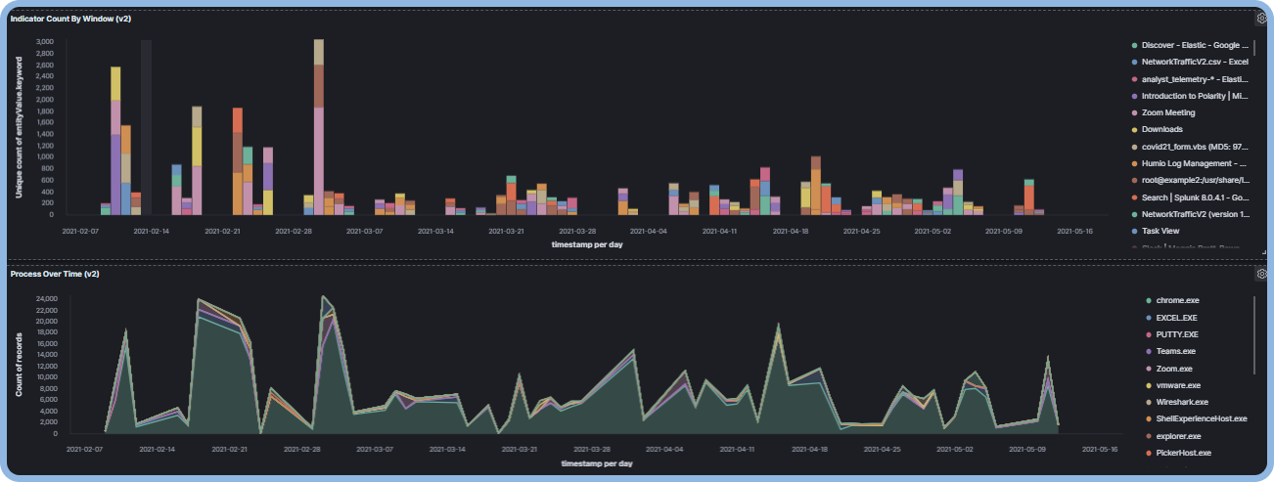
Task: Select 'Search | Splunk 8.0.4.1' legend entry
Action: click(x=1195, y=197)
